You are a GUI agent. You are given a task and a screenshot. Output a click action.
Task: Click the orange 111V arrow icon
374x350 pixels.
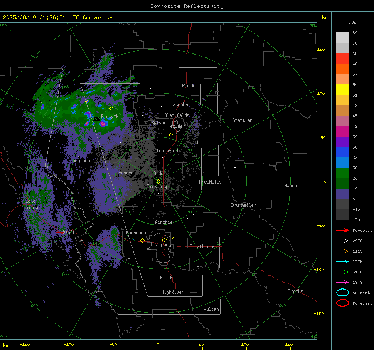342,251
